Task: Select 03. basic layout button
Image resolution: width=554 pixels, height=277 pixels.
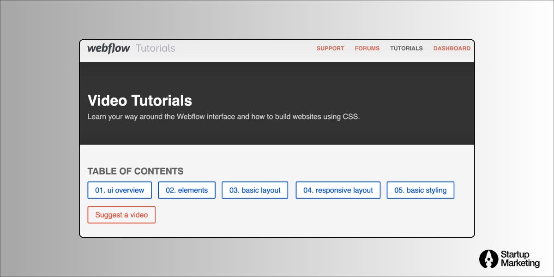Action: coord(255,190)
